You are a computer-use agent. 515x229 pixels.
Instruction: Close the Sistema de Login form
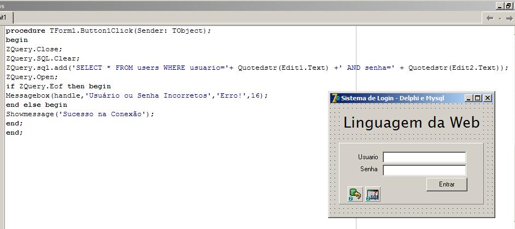[x=488, y=98]
